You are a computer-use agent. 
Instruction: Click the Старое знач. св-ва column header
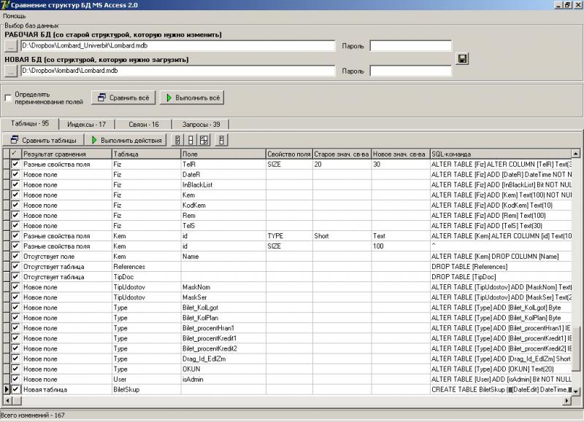342,154
